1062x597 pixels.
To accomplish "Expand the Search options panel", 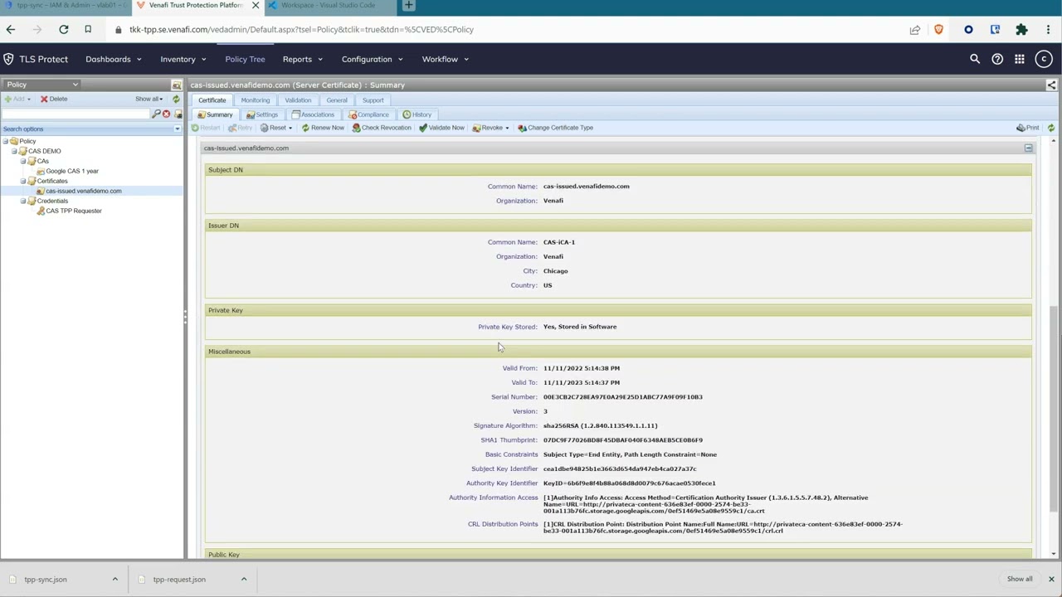I will pos(177,129).
